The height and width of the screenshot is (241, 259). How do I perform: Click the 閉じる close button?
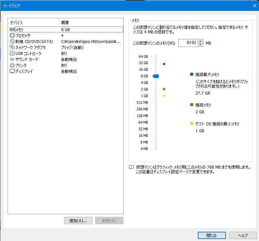coord(212,235)
